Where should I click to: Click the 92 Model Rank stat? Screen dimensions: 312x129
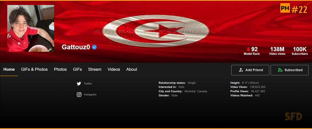coord(252,51)
